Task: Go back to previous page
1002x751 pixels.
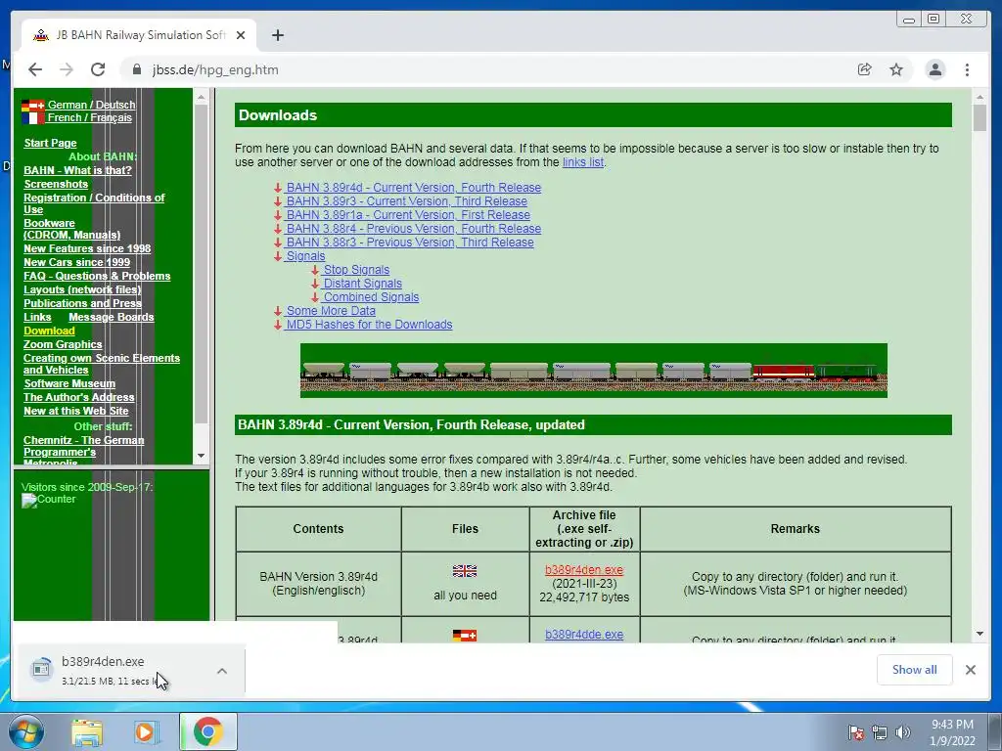Action: (35, 69)
